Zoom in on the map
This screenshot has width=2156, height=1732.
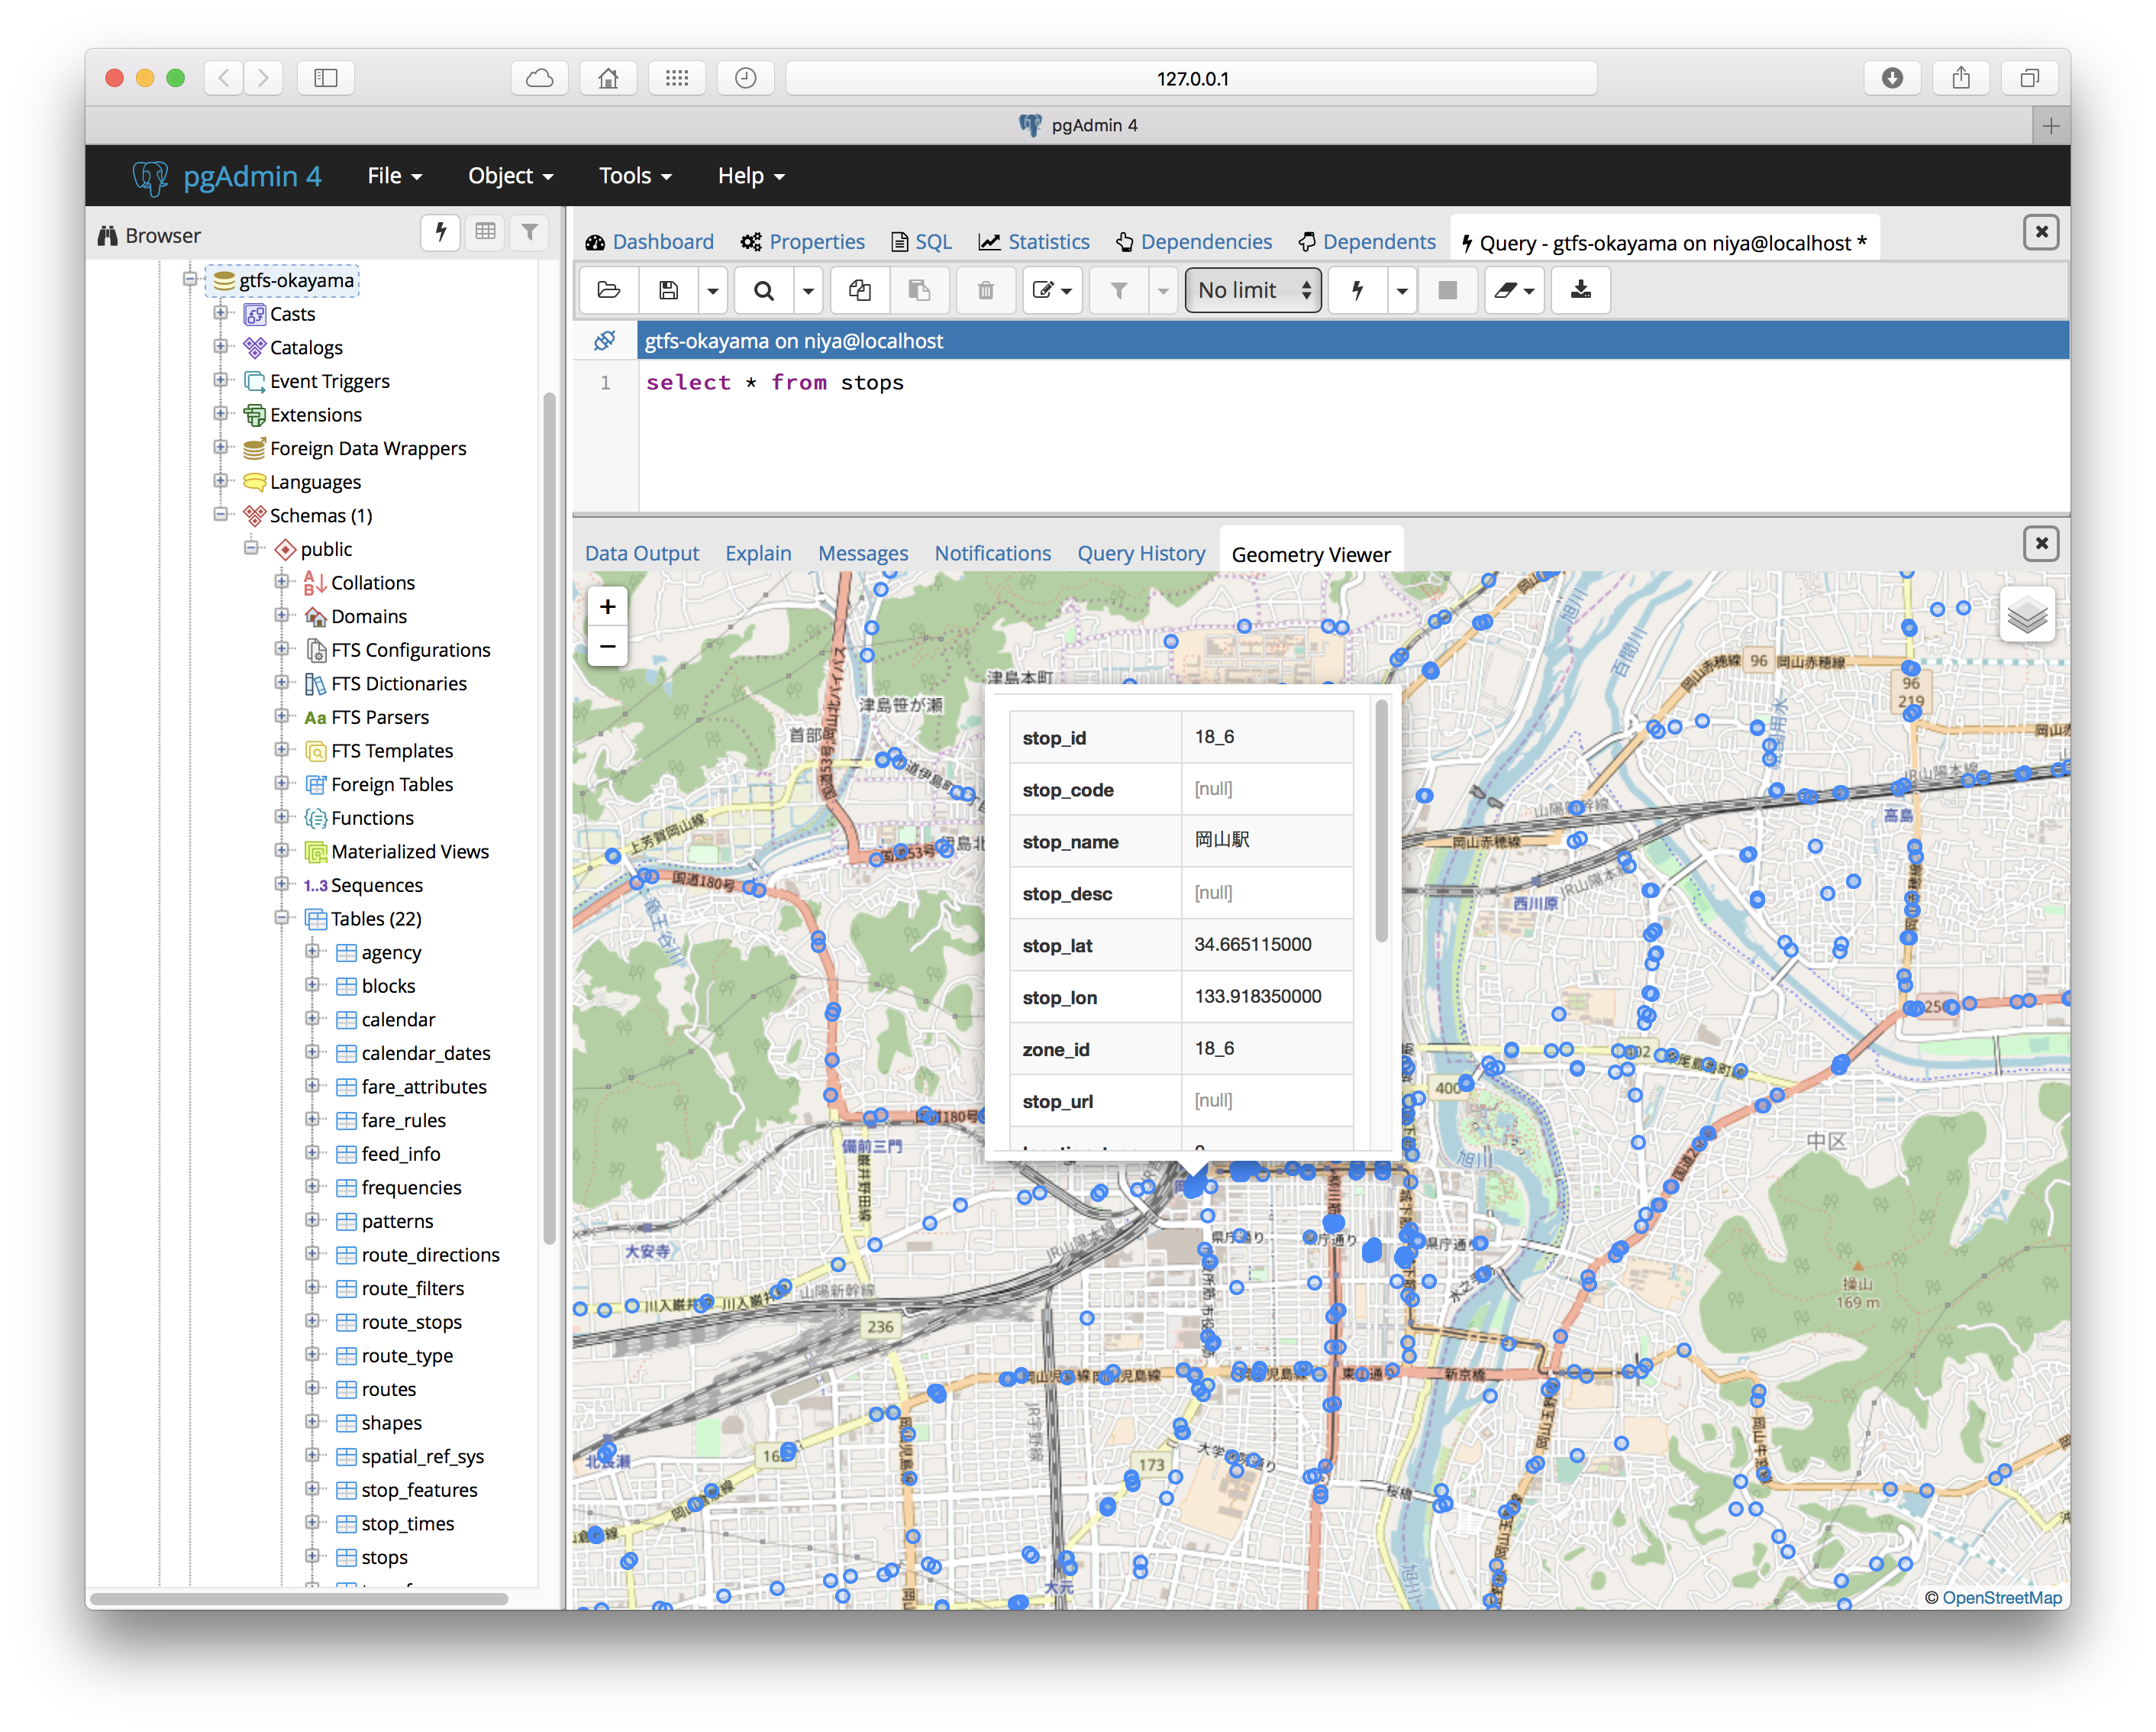coord(607,606)
